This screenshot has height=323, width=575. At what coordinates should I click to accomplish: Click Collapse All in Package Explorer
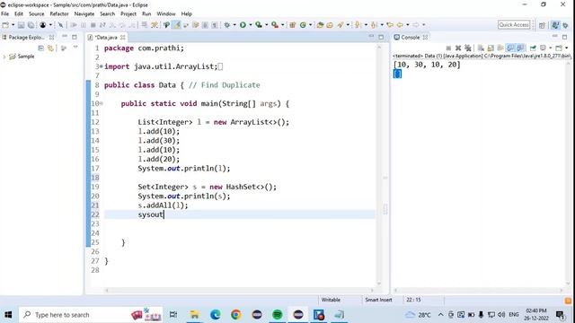(40, 48)
